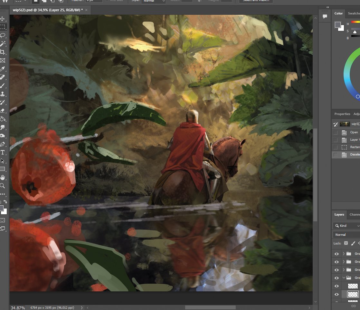Switch to the Swatches tab

tap(354, 13)
